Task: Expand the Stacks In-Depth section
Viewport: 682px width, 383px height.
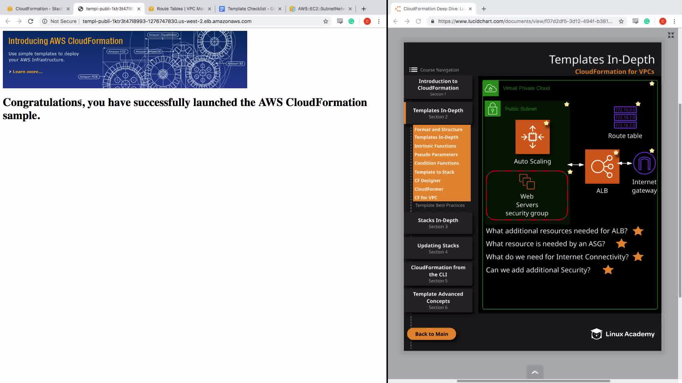Action: point(438,223)
